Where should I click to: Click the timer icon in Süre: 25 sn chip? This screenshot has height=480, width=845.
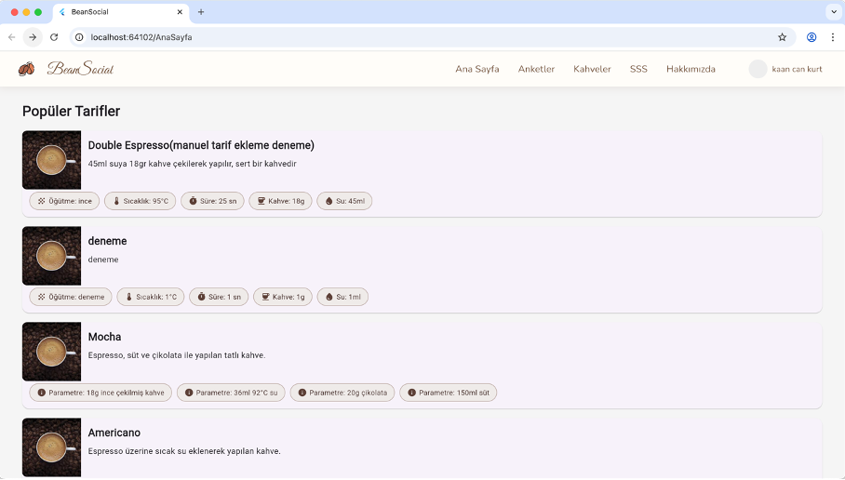point(193,201)
